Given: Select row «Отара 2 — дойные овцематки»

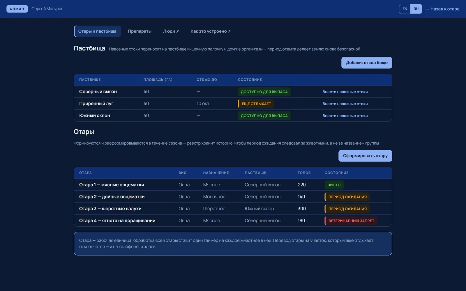Looking at the screenshot, I should coord(233,197).
